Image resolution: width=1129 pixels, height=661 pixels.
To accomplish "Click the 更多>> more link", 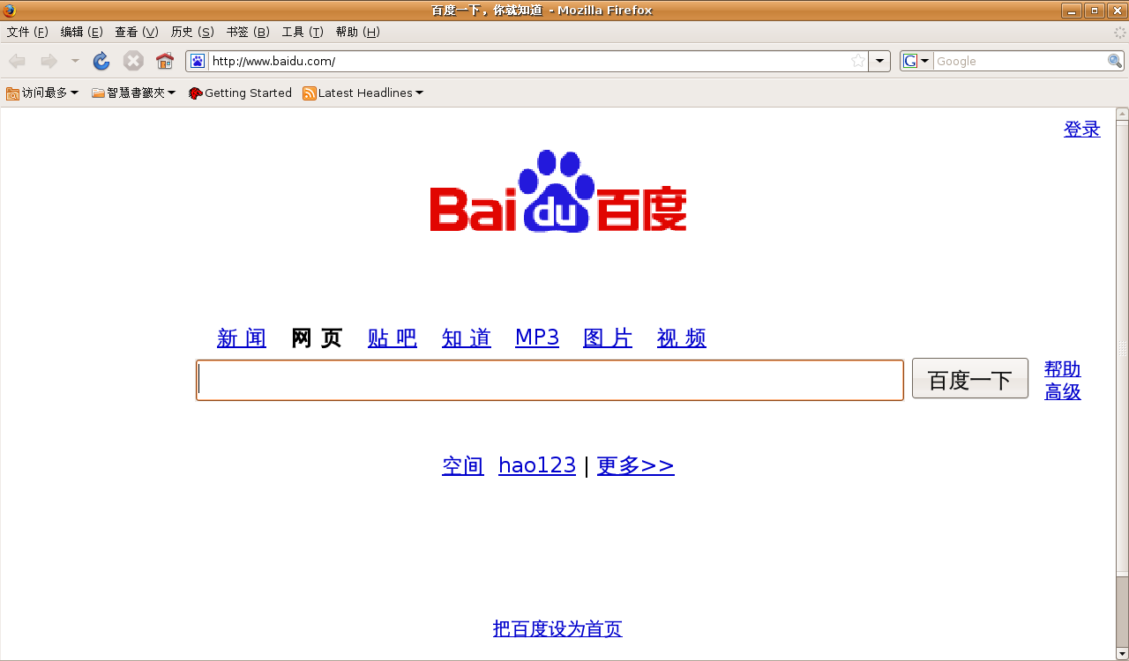I will [636, 465].
